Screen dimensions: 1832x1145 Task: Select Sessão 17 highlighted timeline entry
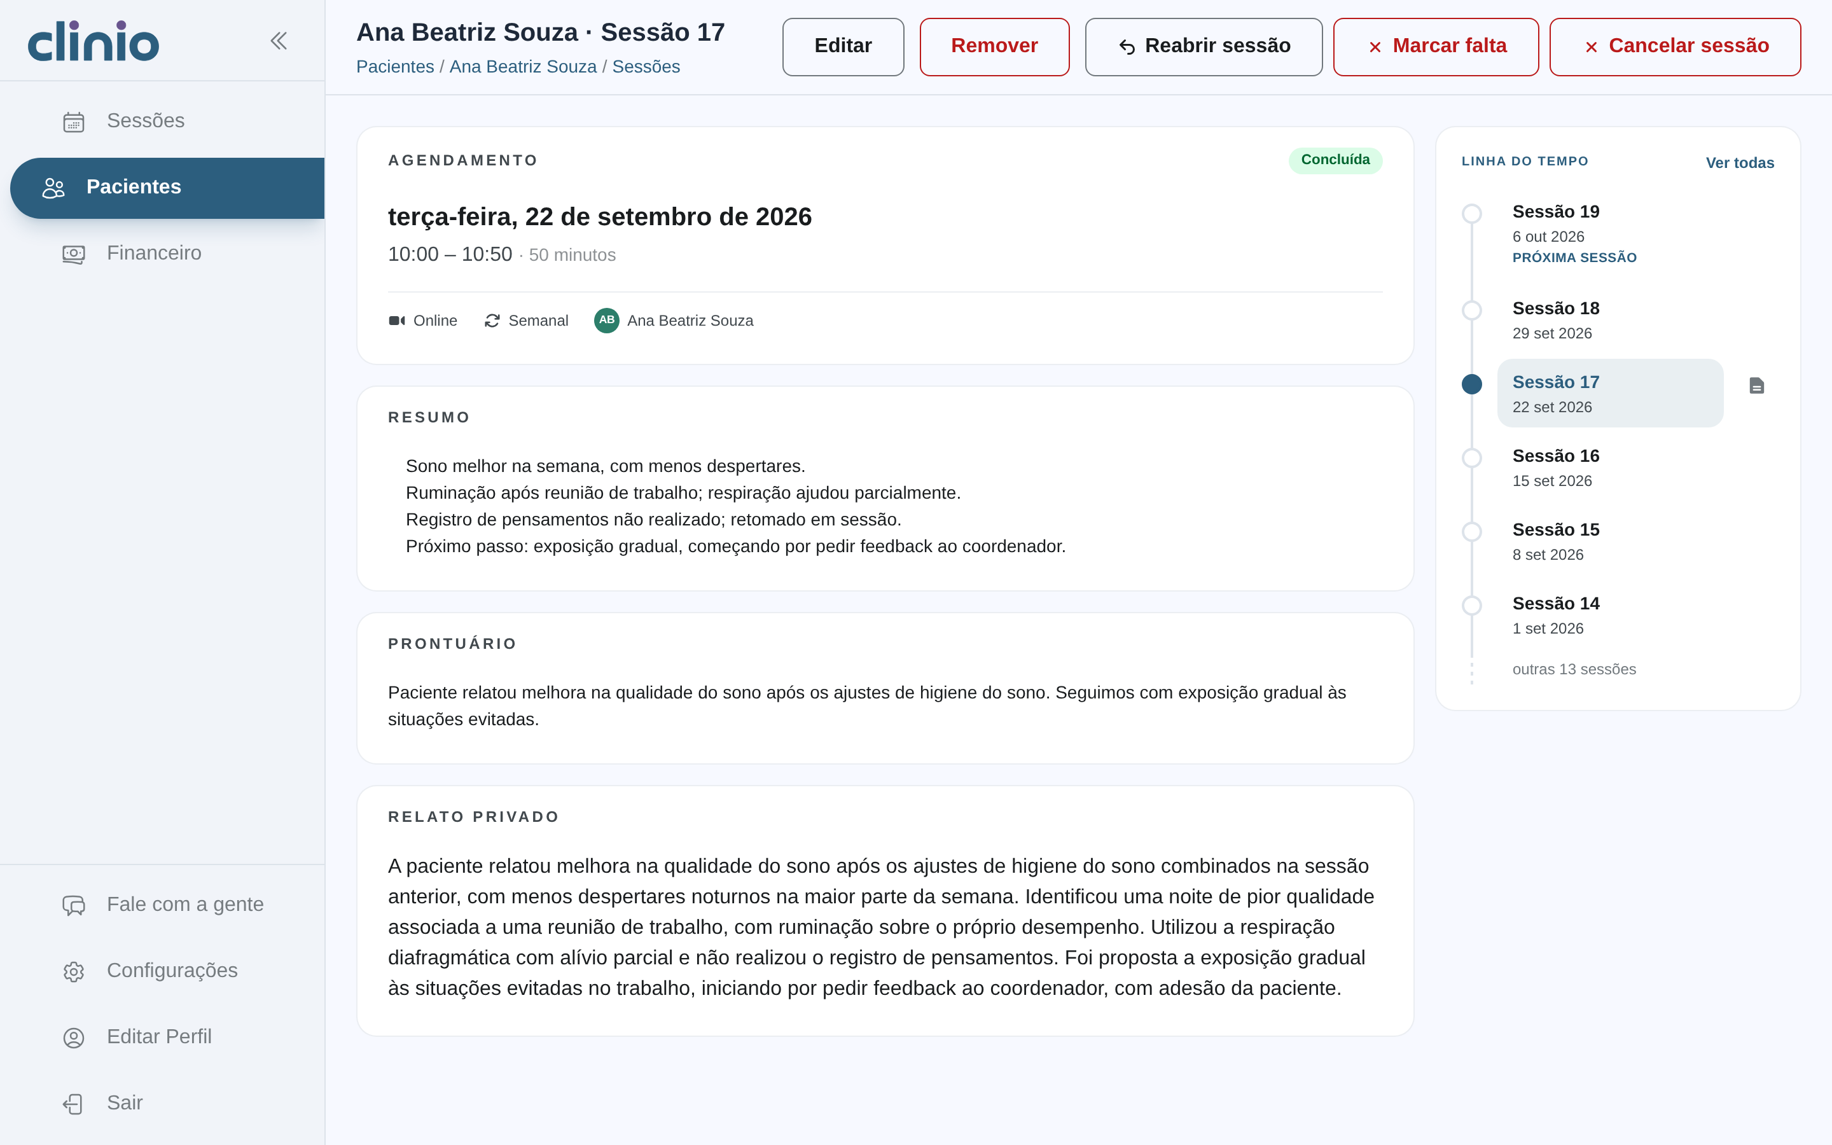coord(1610,393)
